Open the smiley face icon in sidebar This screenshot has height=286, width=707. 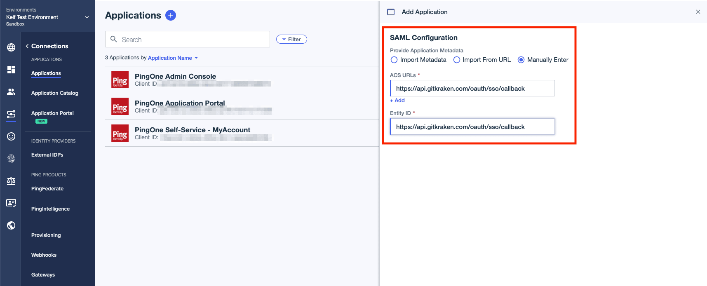(x=11, y=136)
